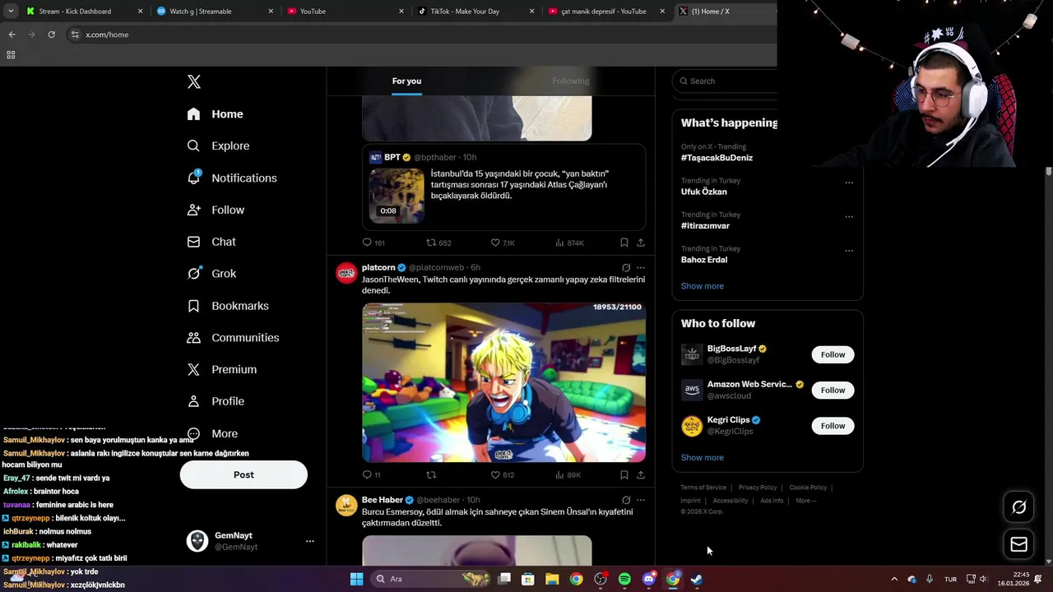The image size is (1053, 592).
Task: Open the Privacy Policy link
Action: point(758,488)
